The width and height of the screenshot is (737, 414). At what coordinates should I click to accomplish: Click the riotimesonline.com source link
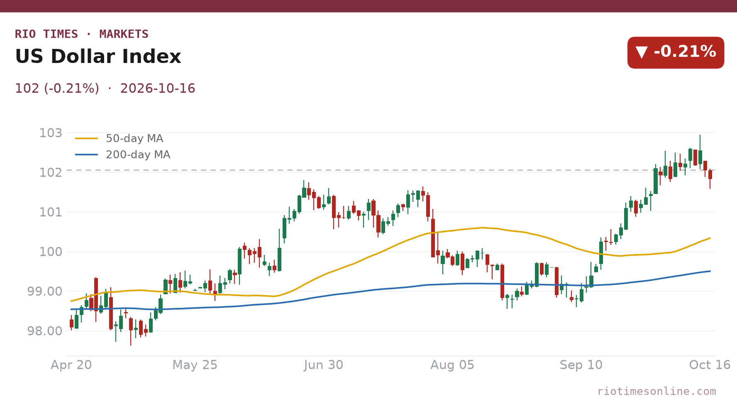(x=656, y=391)
